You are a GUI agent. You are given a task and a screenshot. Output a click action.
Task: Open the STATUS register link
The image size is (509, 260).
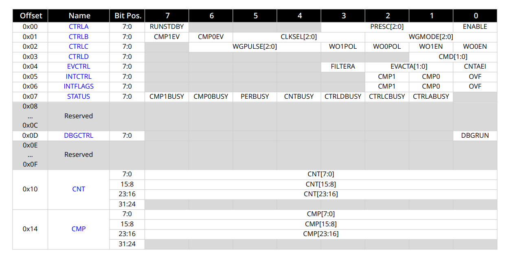click(79, 96)
